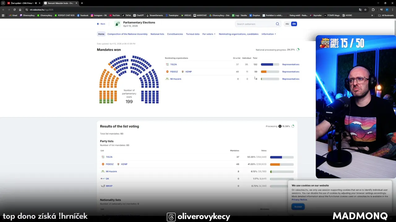Viewport: 396px width, 222px height.
Task: Click the translate page icon
Action: (x=360, y=10)
